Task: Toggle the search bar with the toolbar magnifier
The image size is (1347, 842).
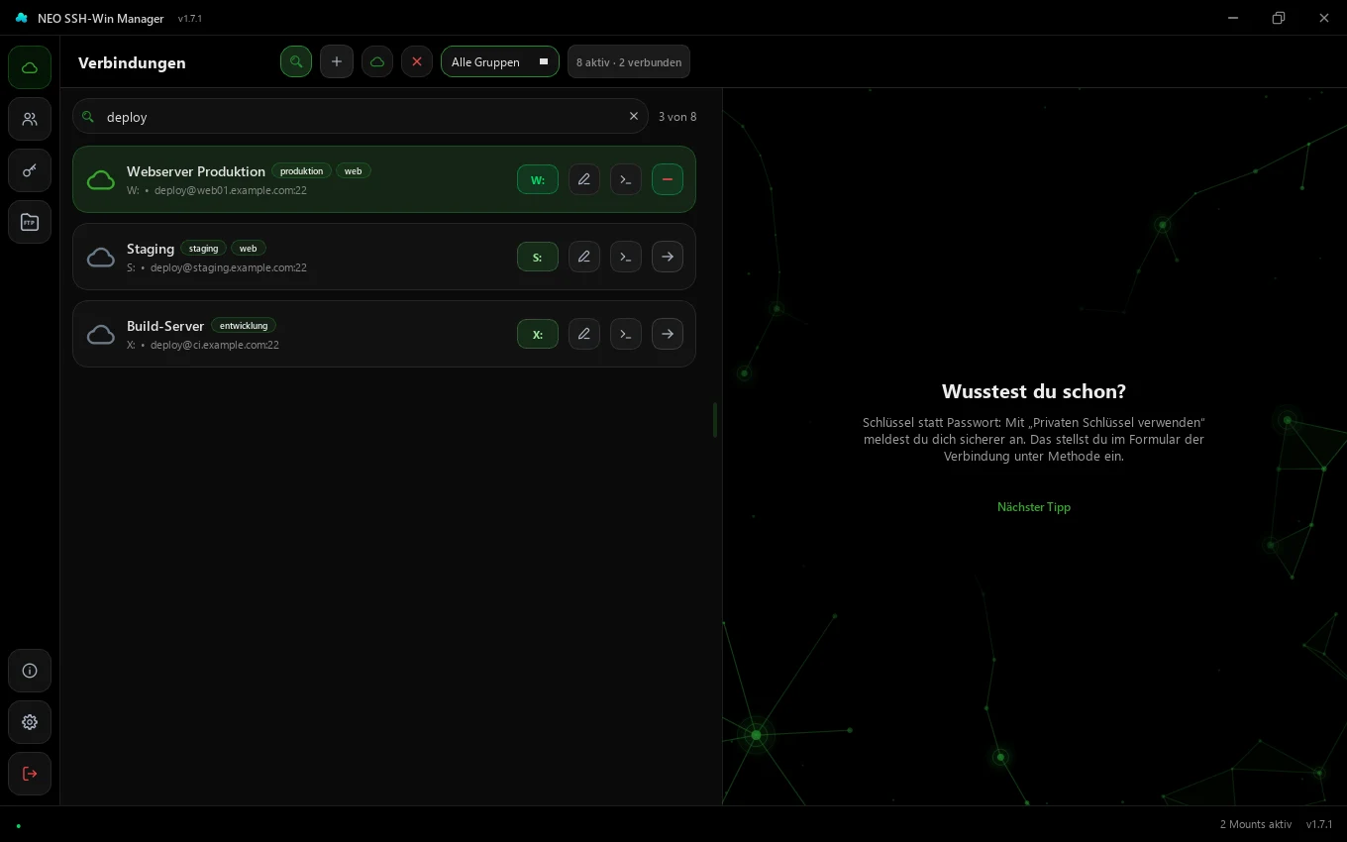Action: [296, 61]
